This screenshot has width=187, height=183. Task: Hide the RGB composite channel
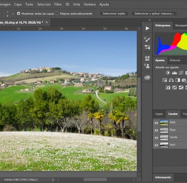point(156,123)
